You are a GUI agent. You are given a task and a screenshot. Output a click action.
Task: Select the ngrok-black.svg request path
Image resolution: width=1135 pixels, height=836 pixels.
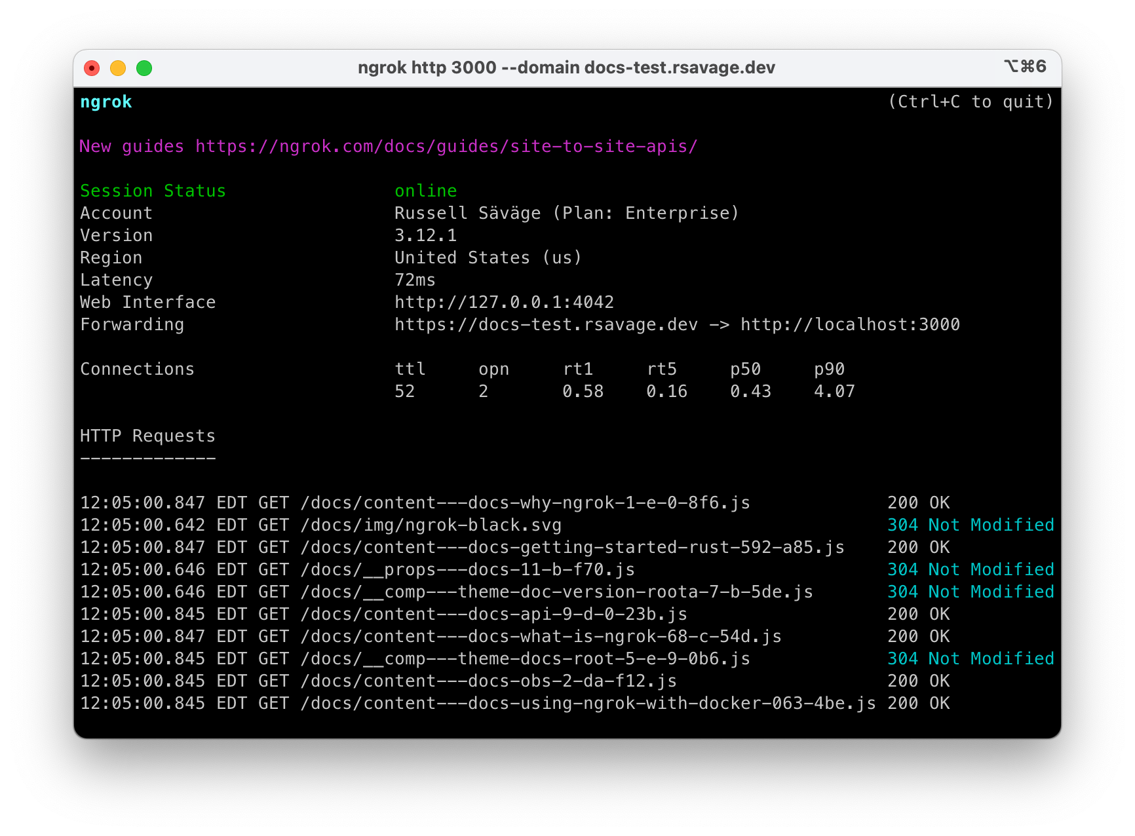(431, 525)
